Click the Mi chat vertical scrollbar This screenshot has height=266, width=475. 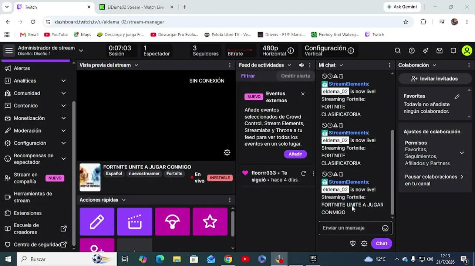pyautogui.click(x=392, y=172)
